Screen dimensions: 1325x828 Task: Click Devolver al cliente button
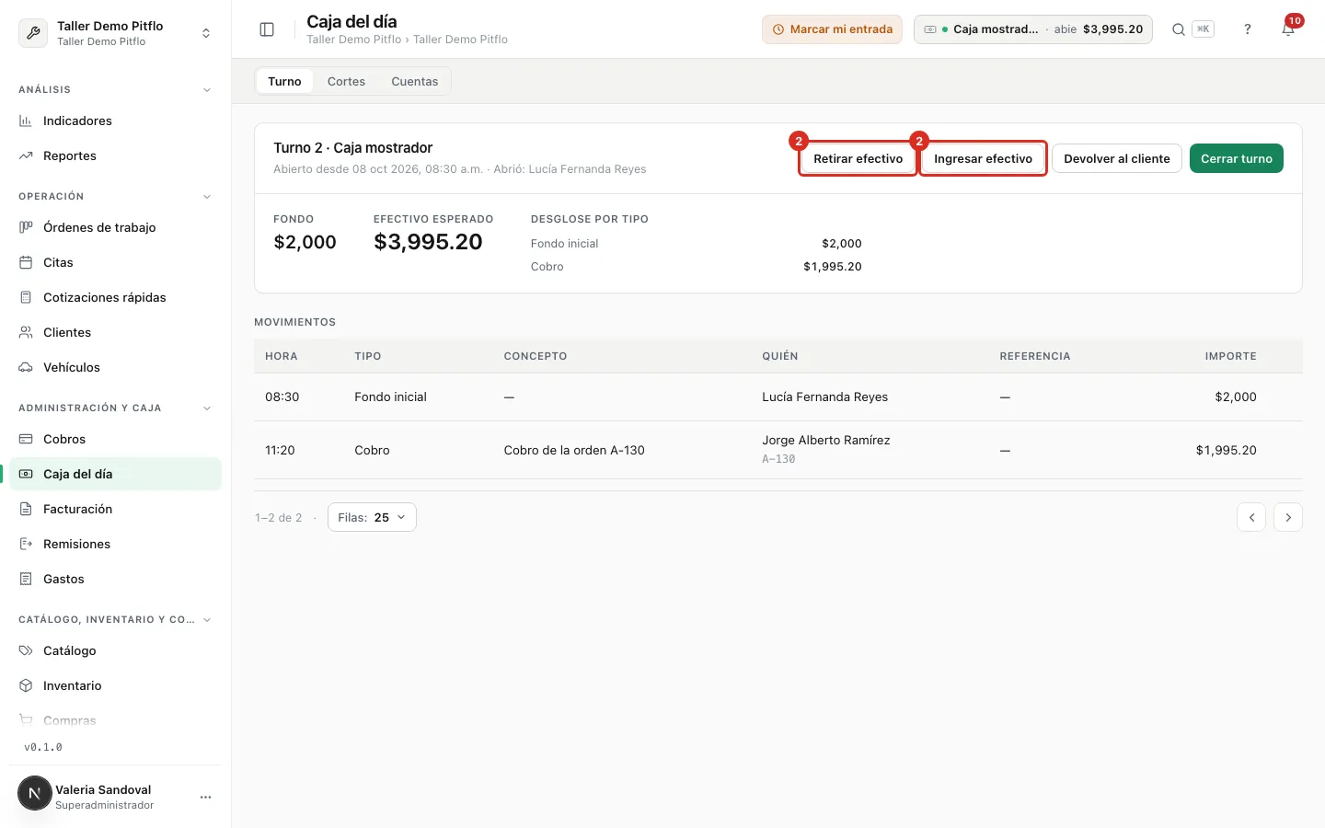point(1117,158)
